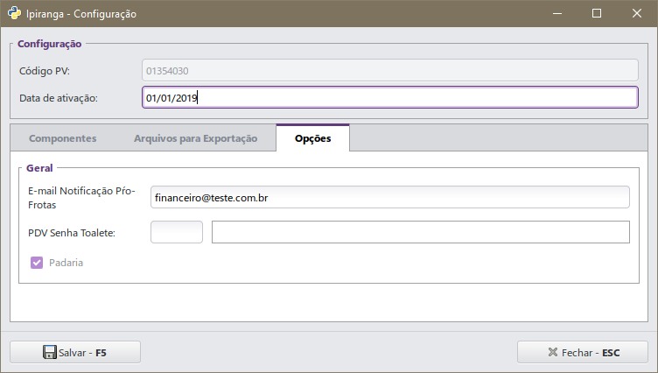Click the 'Código PV:' label
Screen dimensions: 658x373
(x=45, y=71)
